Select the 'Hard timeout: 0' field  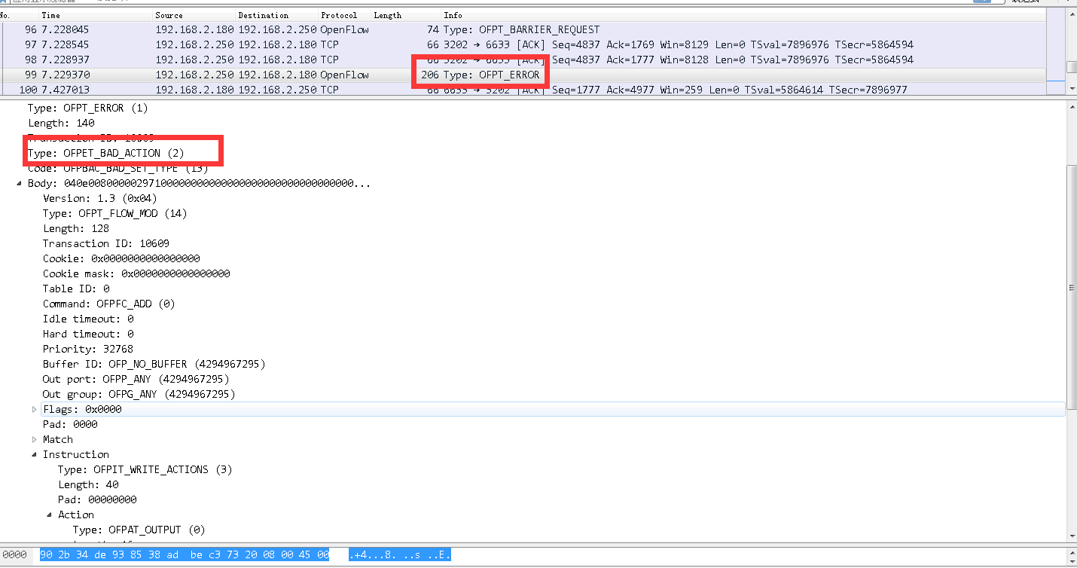point(88,334)
